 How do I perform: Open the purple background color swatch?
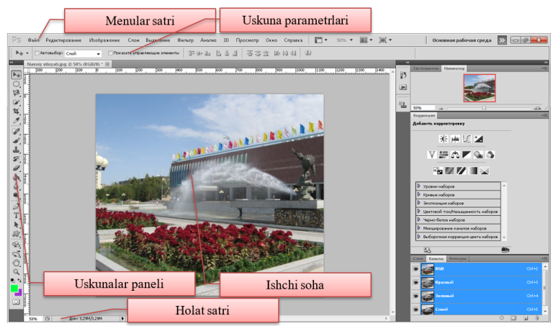19,292
